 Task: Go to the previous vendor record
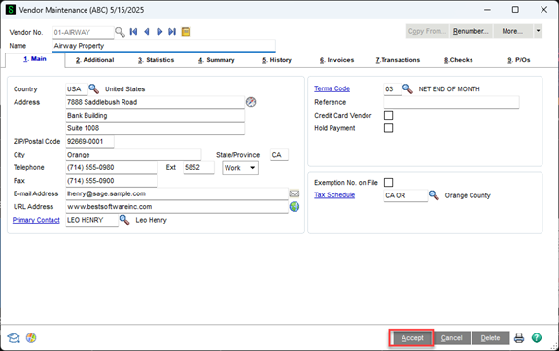[x=147, y=32]
